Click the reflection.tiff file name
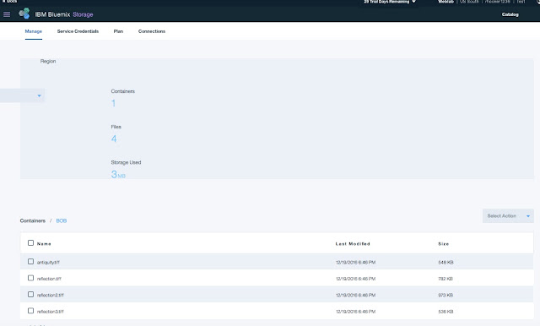The height and width of the screenshot is (326, 540). pos(49,279)
